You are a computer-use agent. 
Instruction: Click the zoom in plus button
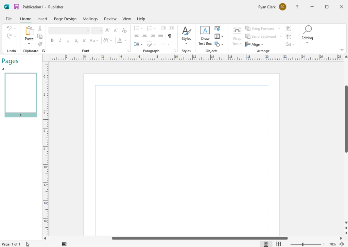pyautogui.click(x=324, y=244)
